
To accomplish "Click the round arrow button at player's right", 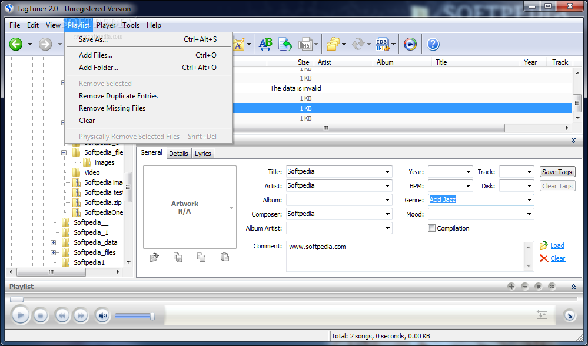I will tap(570, 315).
